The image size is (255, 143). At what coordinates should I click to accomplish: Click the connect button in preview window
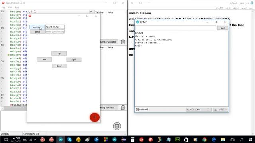pyautogui.click(x=37, y=27)
